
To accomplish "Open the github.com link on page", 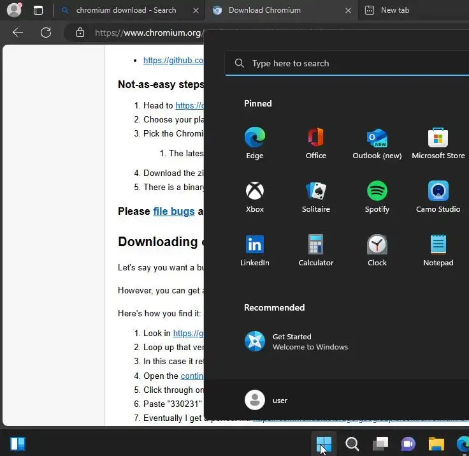I will click(173, 60).
